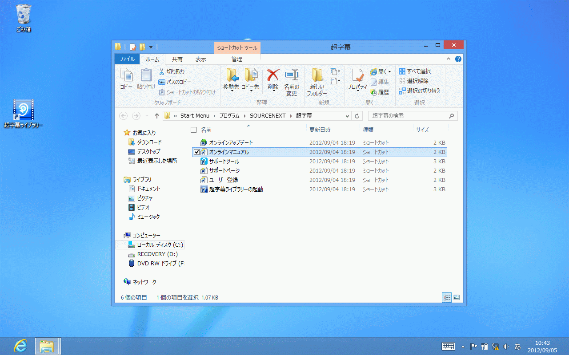Screen dimensions: 569x355
Task: Click 選択の切り替え (Invert selection)
Action: [x=420, y=91]
